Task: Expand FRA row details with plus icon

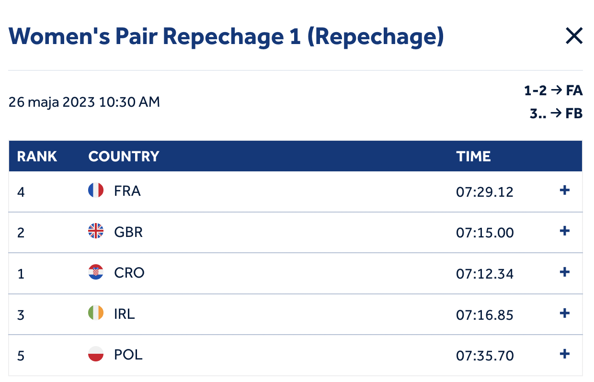Action: (565, 191)
